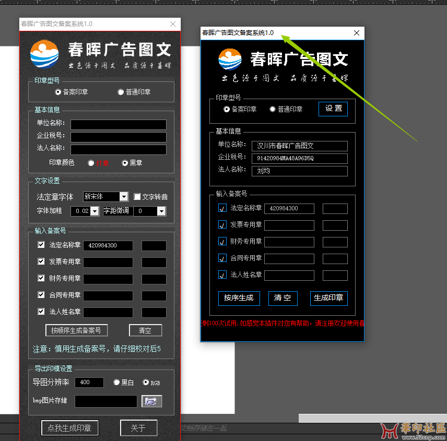Screen dimensions: 447x441
Task: Click bmp图片存储 path field
Action: [106, 401]
